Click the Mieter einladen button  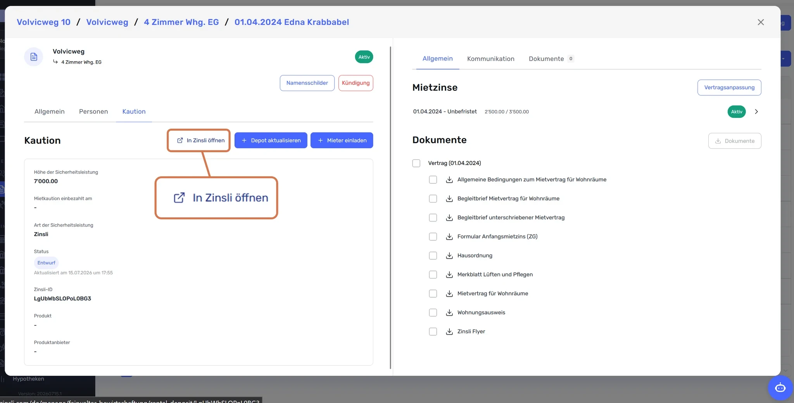click(342, 140)
